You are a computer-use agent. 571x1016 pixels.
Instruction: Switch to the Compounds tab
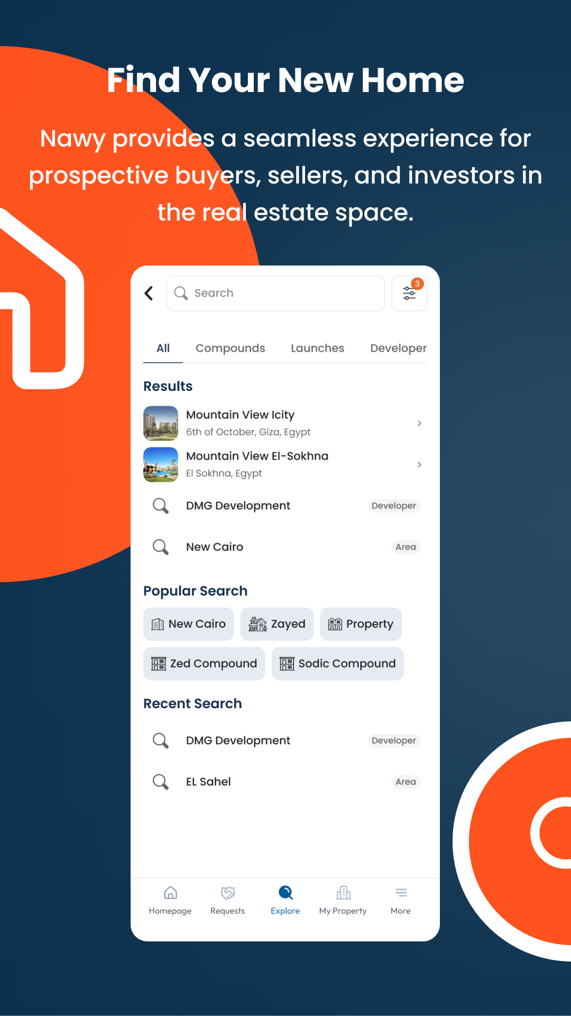pyautogui.click(x=230, y=348)
